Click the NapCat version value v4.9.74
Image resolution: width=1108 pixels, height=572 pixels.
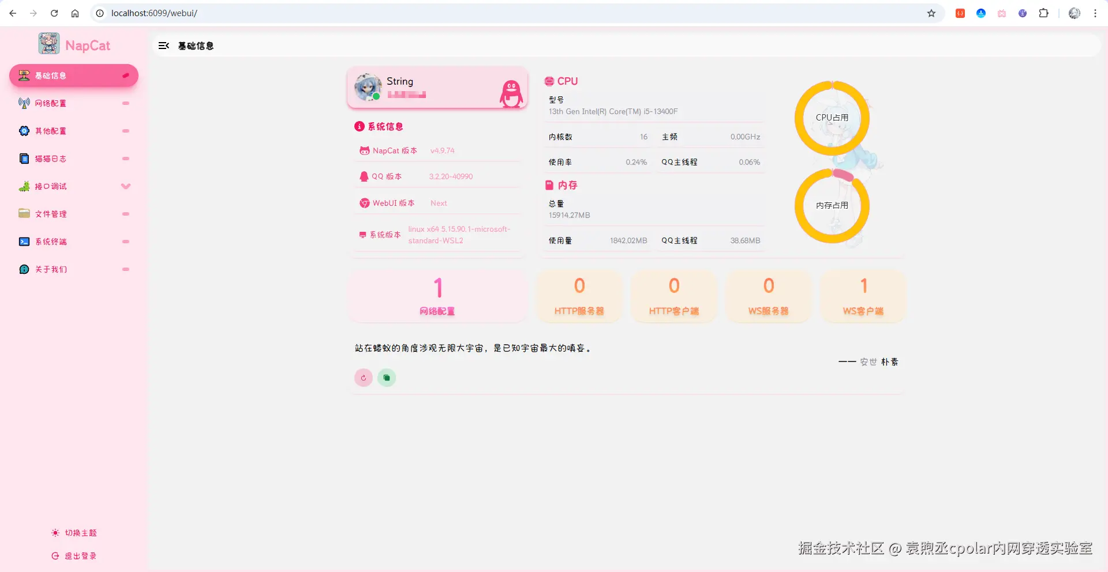tap(443, 150)
